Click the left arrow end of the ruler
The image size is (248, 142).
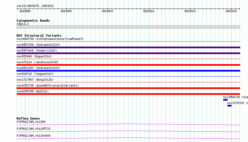pyautogui.click(x=17, y=9)
